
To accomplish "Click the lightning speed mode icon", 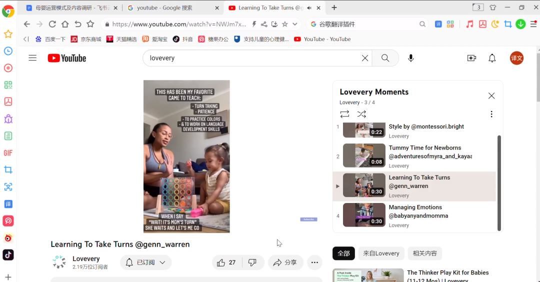I will click(254, 24).
